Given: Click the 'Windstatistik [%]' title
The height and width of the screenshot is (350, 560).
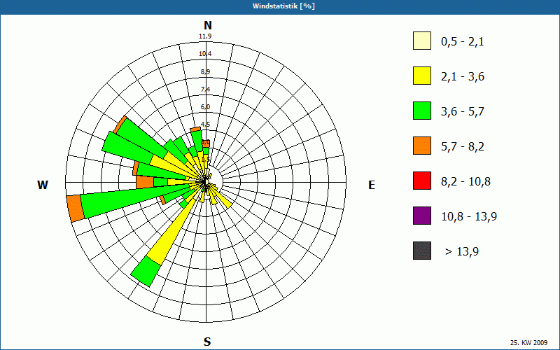Looking at the screenshot, I should (x=283, y=6).
